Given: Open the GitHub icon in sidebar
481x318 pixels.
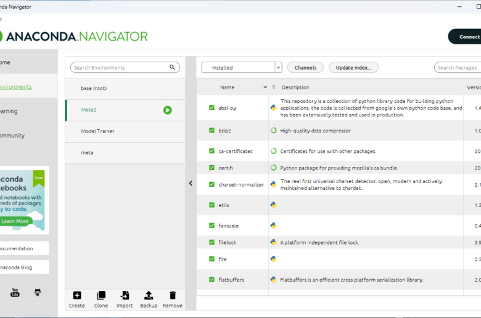Looking at the screenshot, I should click(38, 292).
